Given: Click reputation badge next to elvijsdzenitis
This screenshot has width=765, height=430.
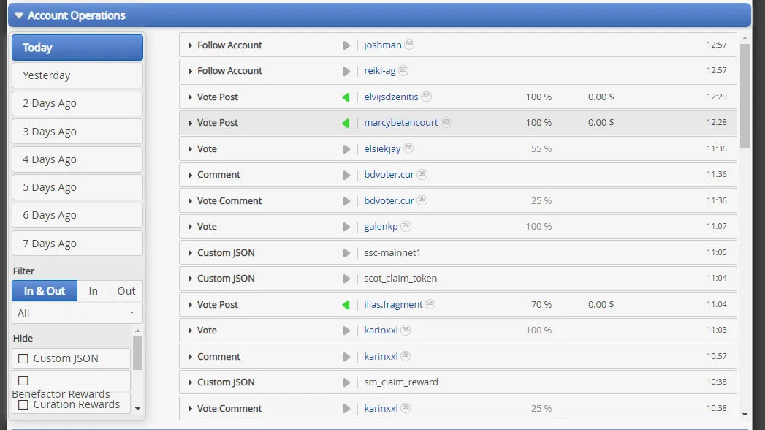Looking at the screenshot, I should click(427, 96).
